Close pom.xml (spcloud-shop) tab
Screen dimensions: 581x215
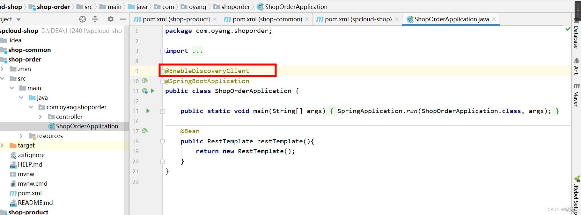[397, 19]
